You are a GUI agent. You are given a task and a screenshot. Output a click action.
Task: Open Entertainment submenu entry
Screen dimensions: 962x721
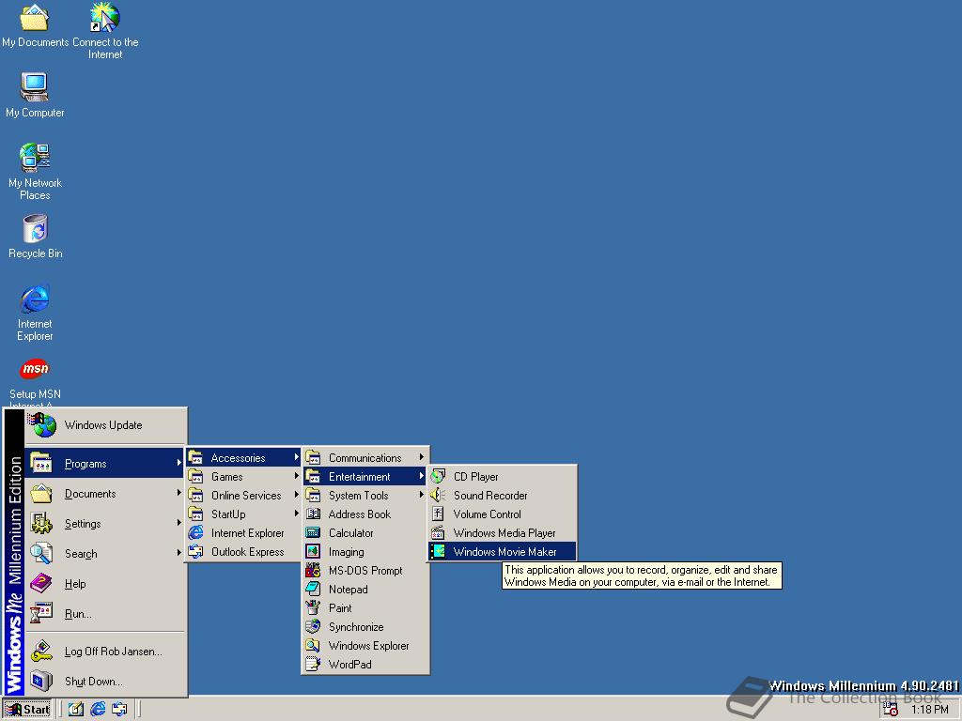pyautogui.click(x=365, y=476)
